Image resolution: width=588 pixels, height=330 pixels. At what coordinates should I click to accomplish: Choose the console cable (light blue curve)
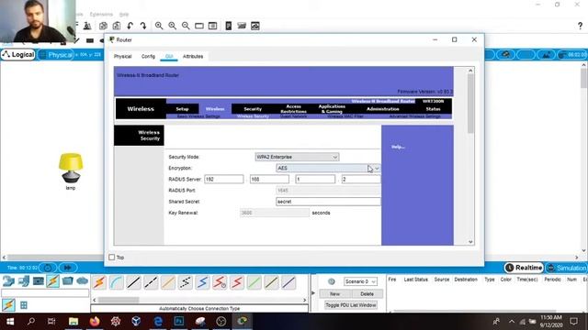point(117,282)
